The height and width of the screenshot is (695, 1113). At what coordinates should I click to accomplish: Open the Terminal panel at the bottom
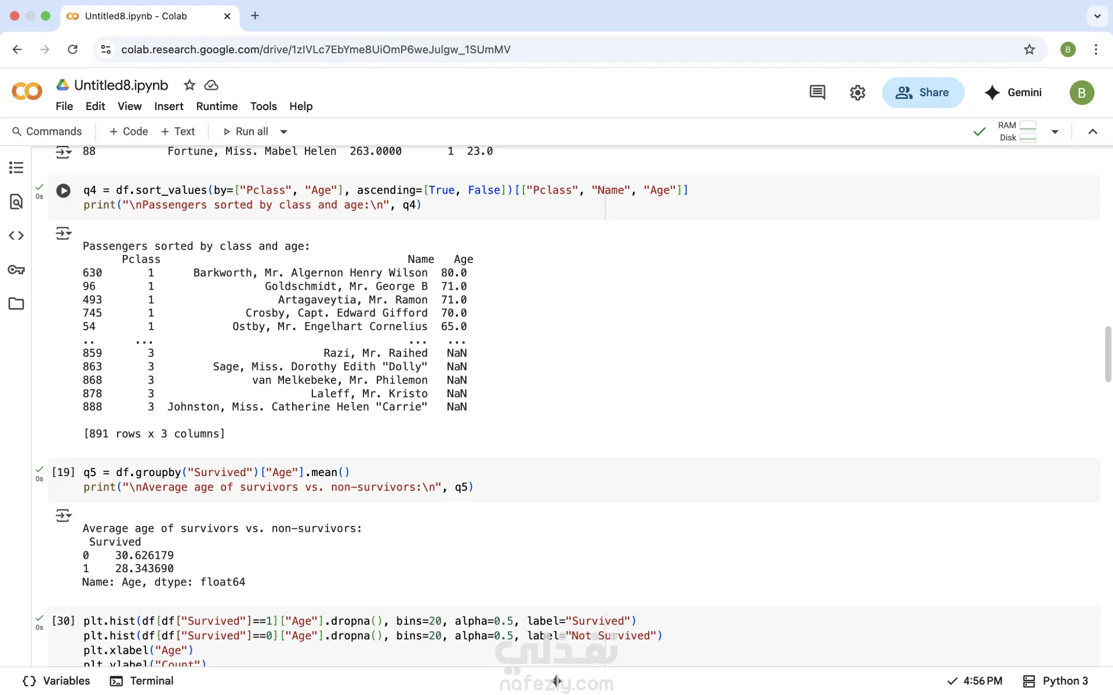(142, 681)
